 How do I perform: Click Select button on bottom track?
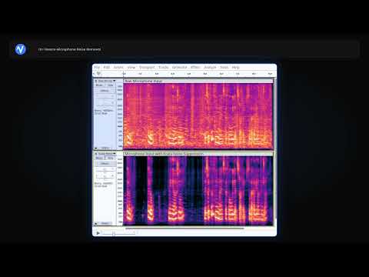[x=105, y=223]
